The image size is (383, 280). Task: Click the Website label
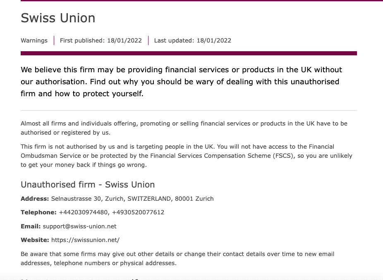35,240
